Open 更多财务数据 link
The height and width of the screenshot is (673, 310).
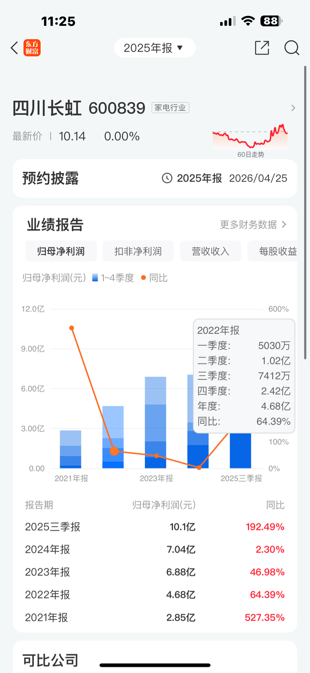pos(253,224)
